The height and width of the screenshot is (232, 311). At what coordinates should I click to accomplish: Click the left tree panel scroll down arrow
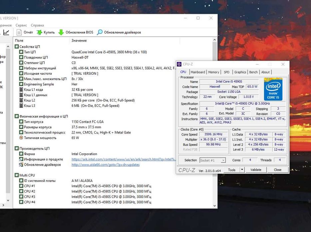point(8,200)
